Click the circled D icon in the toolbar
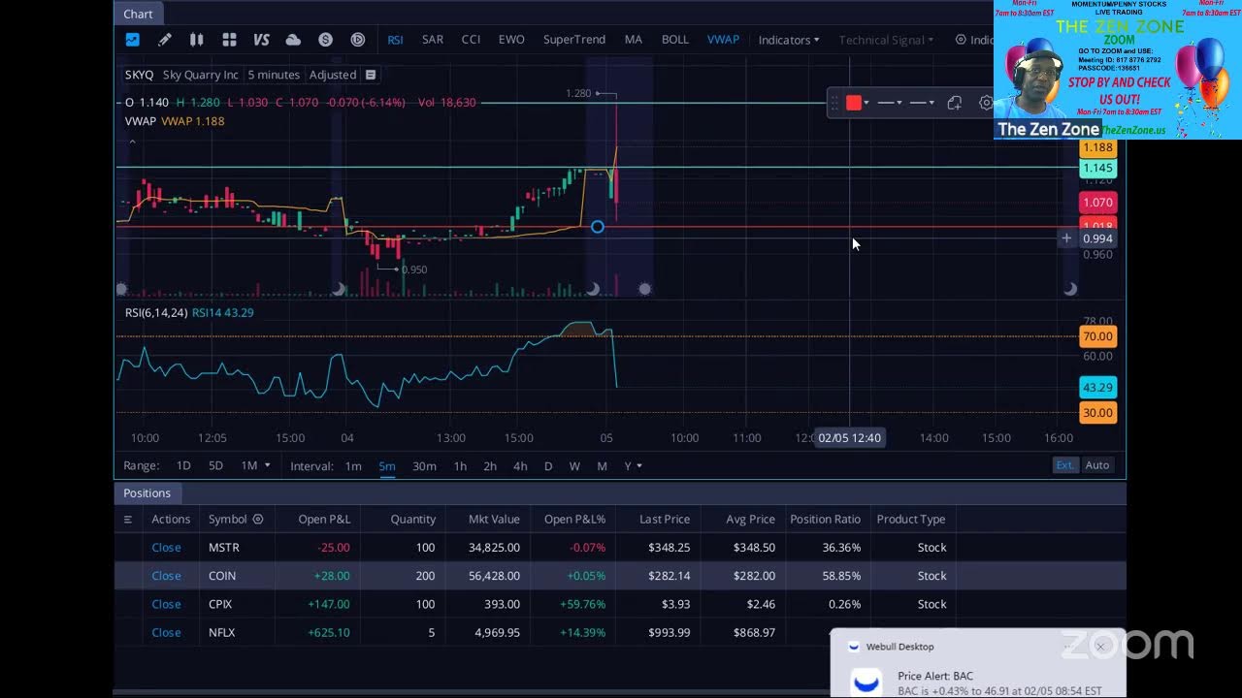 (x=357, y=40)
